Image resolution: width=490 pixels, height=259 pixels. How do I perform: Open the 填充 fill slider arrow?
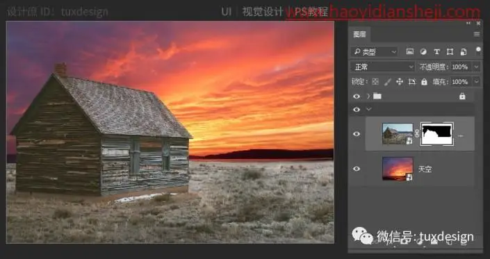476,82
